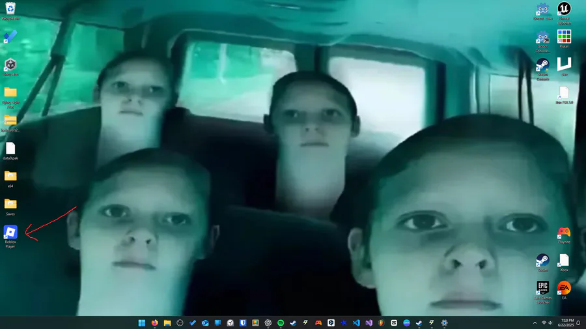The image size is (586, 329).
Task: Select the Roblox Player desktop shortcut
Action: 10,232
